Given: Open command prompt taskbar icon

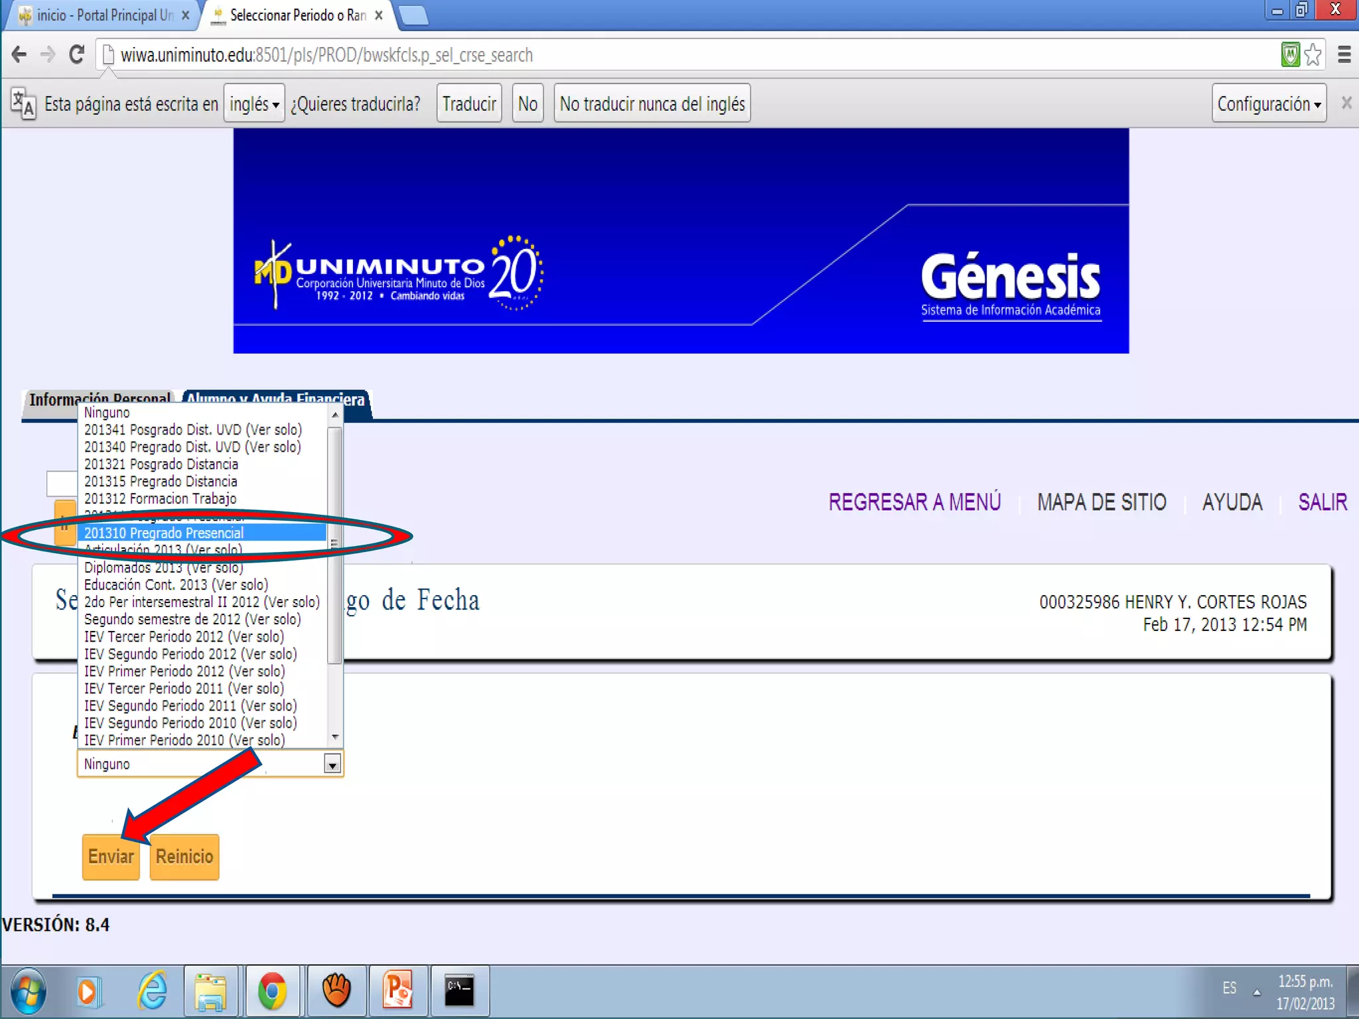Looking at the screenshot, I should [459, 991].
